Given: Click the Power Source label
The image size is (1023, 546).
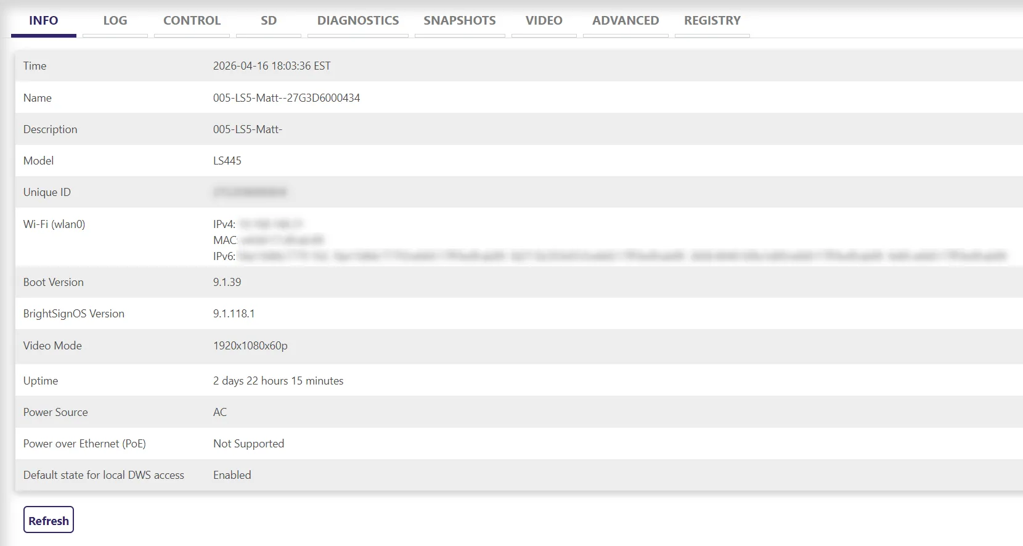Looking at the screenshot, I should [55, 412].
